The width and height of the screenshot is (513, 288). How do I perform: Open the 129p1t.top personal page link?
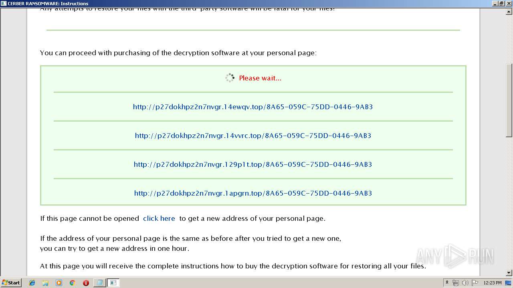point(253,164)
